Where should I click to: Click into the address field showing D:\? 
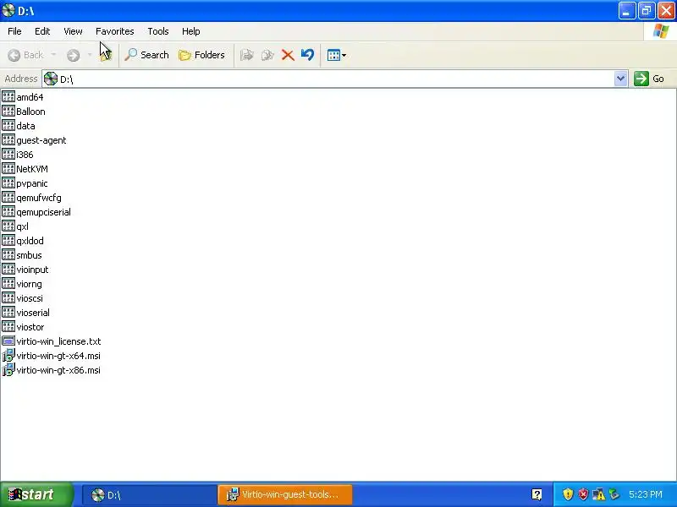click(x=328, y=79)
